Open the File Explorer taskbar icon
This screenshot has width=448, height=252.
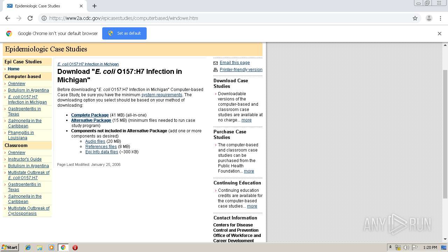tap(40, 247)
